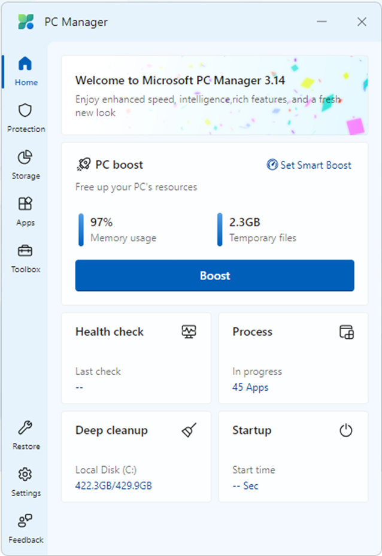Click the 'Local Disk (C:)' label
382x556 pixels.
click(x=106, y=470)
